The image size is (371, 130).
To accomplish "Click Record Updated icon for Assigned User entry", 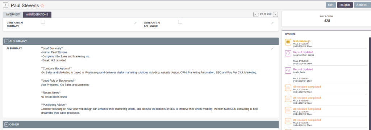I will point(288,53).
